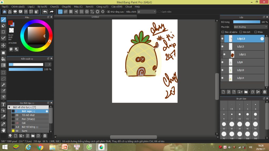Select the Move tool
The height and width of the screenshot is (151, 269).
[x=3, y=45]
